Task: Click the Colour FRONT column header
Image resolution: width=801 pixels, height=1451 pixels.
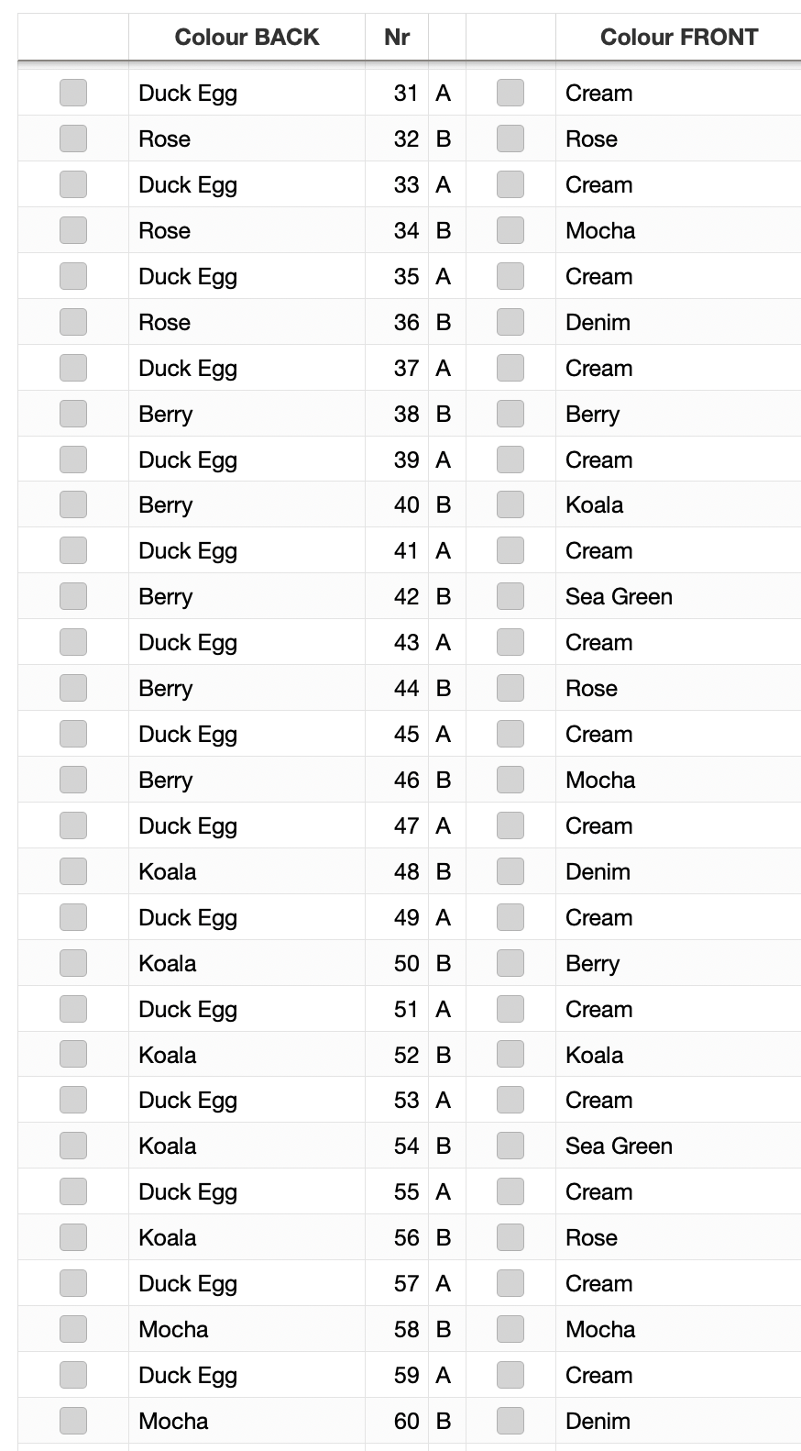Action: click(x=678, y=38)
